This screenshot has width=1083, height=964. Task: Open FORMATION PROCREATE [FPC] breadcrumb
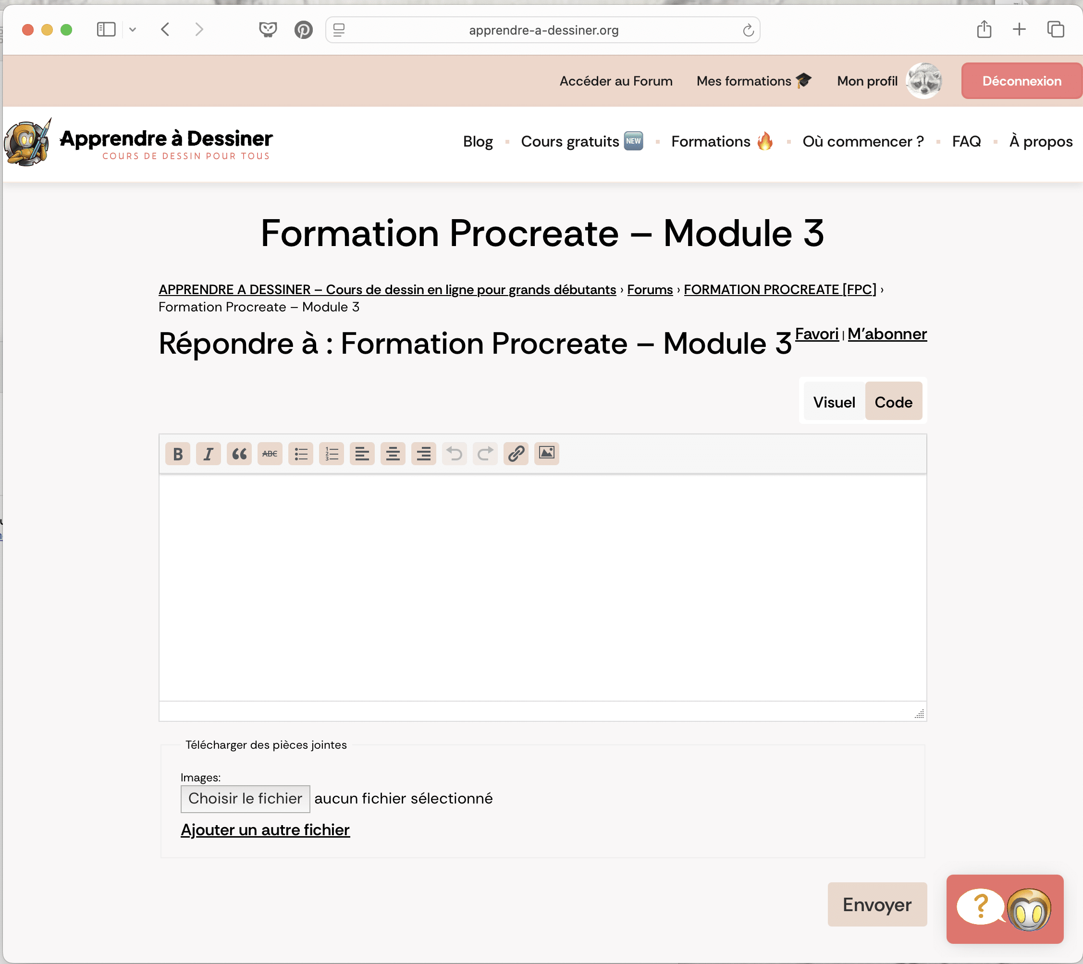(780, 289)
